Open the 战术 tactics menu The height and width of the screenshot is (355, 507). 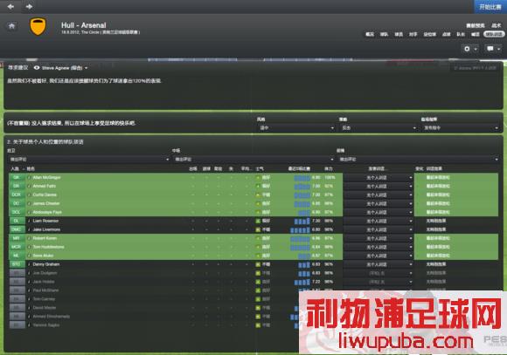click(x=496, y=25)
